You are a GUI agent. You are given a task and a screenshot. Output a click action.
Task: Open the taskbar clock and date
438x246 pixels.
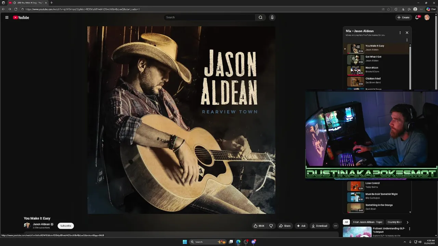pos(429,242)
